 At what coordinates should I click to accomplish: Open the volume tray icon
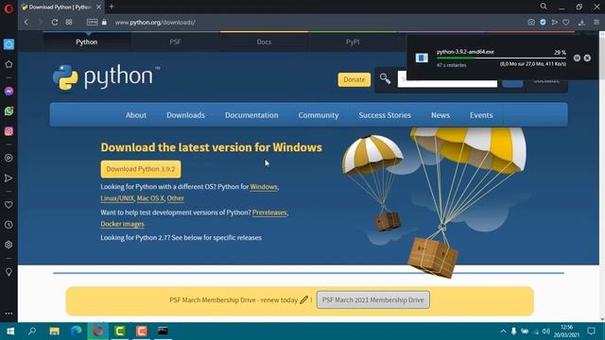pyautogui.click(x=546, y=331)
